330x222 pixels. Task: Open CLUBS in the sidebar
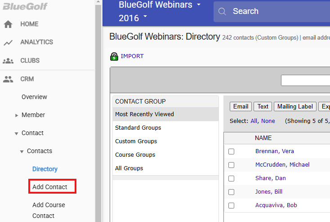click(x=30, y=60)
